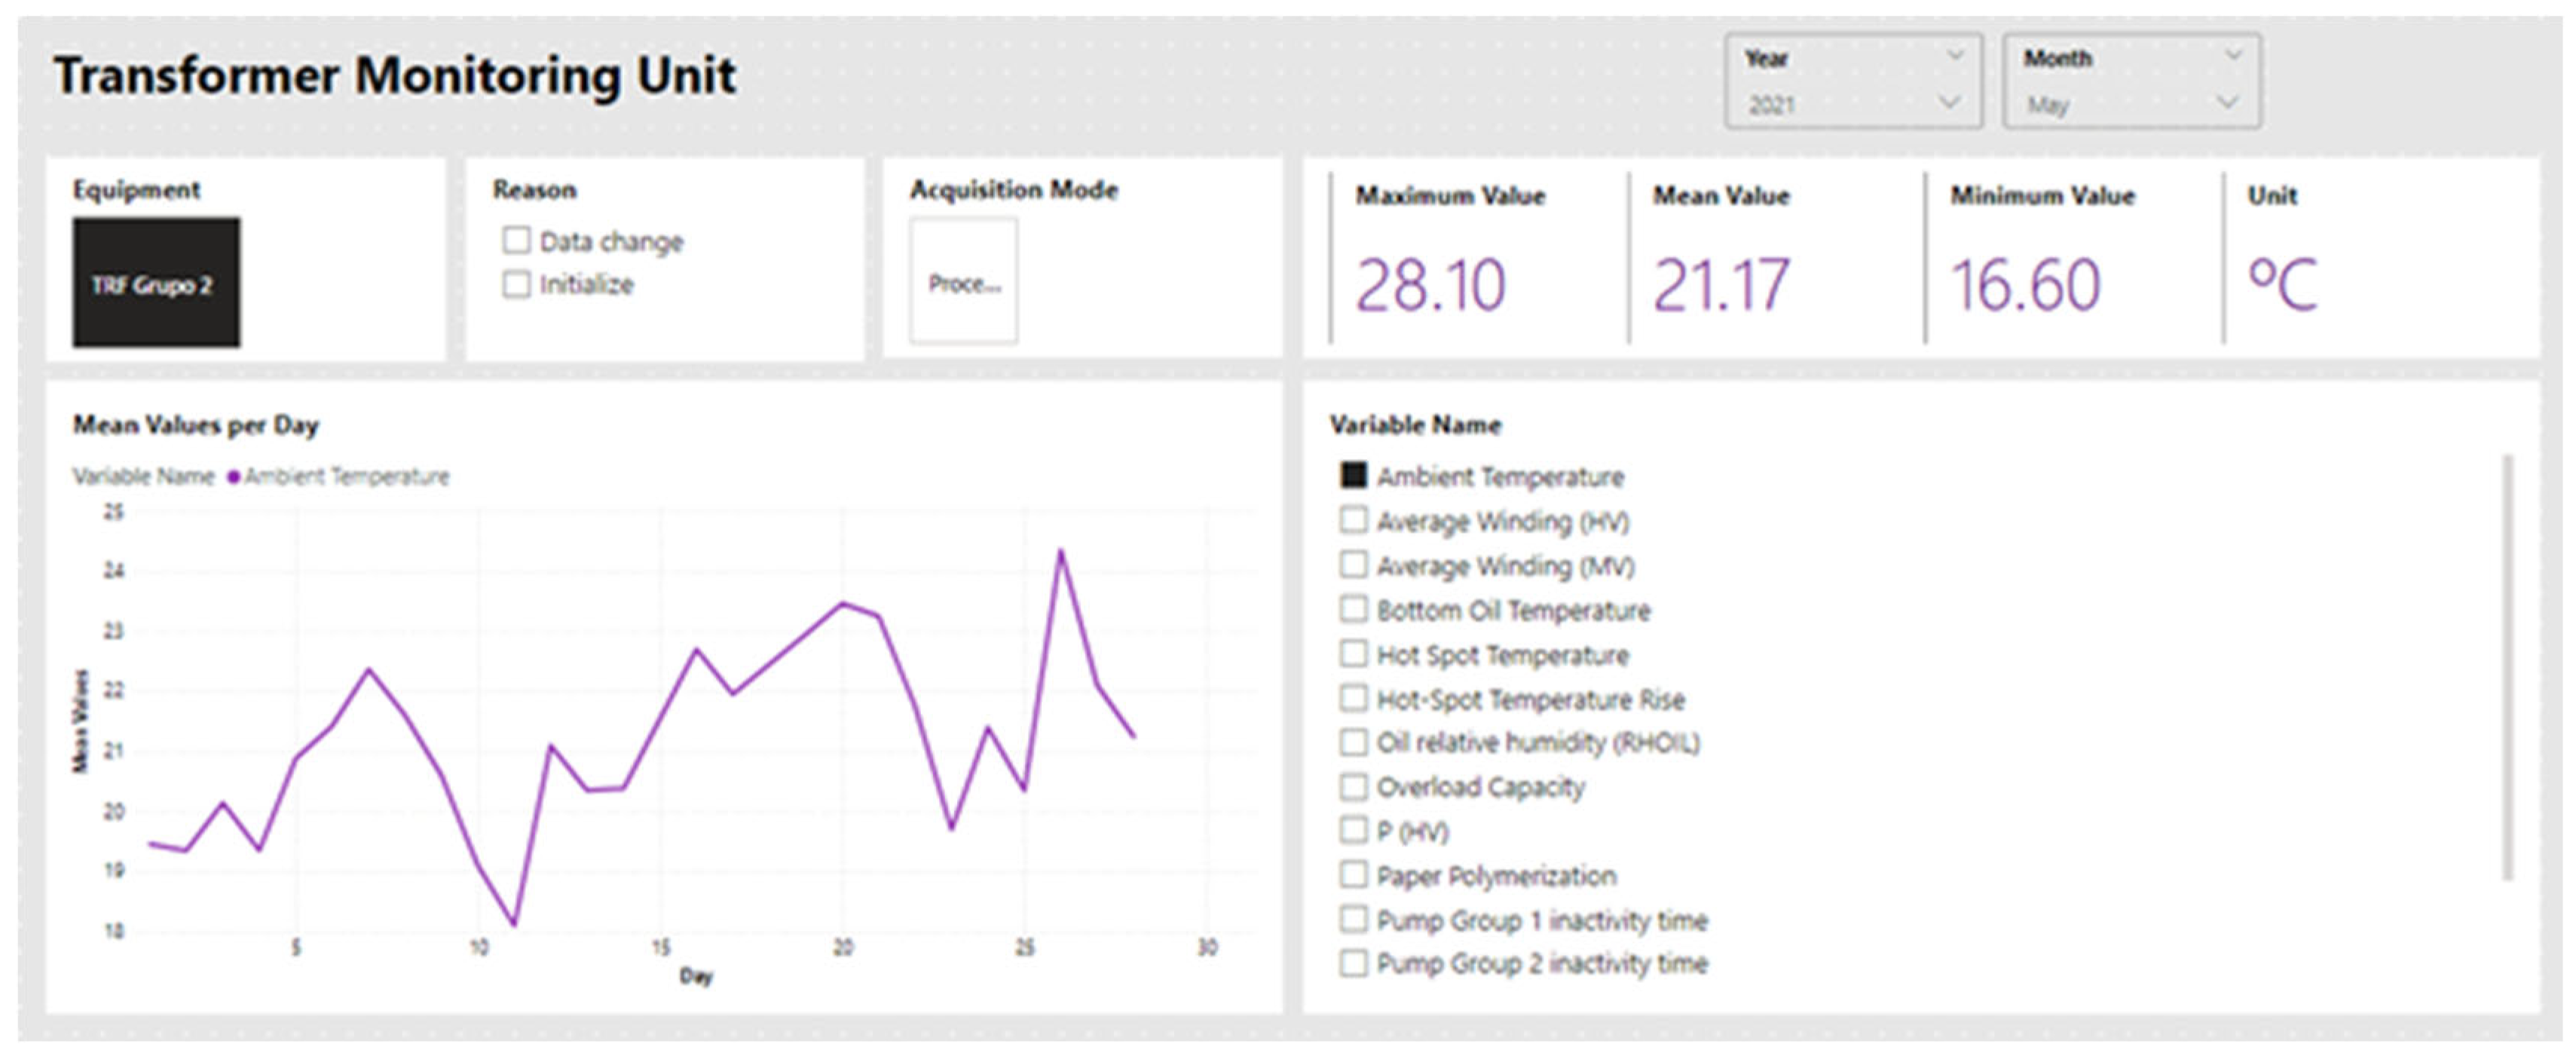Check Oil relative humidity (RHOIL)
This screenshot has height=1059, width=2576.
1353,742
